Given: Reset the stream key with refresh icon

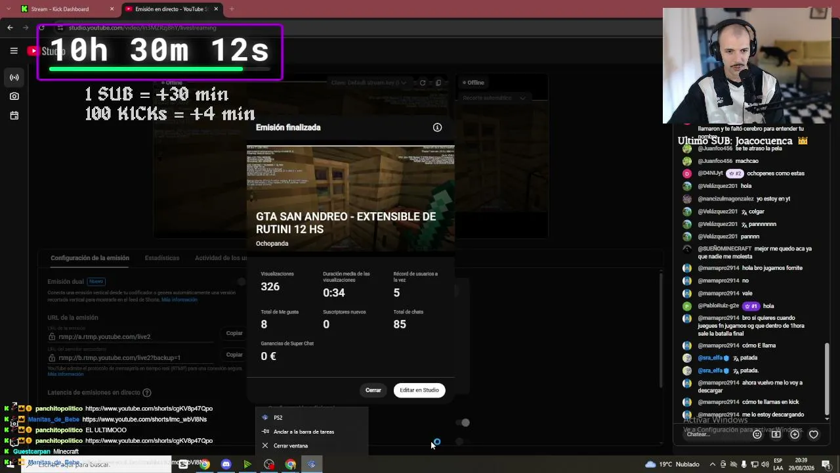Looking at the screenshot, I should [x=423, y=83].
